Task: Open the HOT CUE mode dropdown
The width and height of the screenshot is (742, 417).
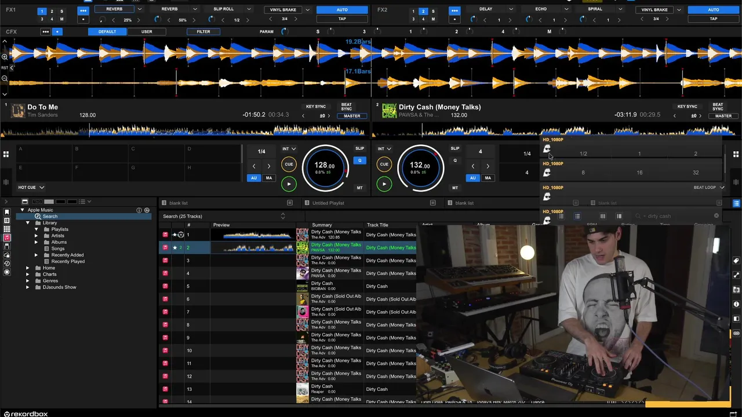Action: tap(31, 187)
